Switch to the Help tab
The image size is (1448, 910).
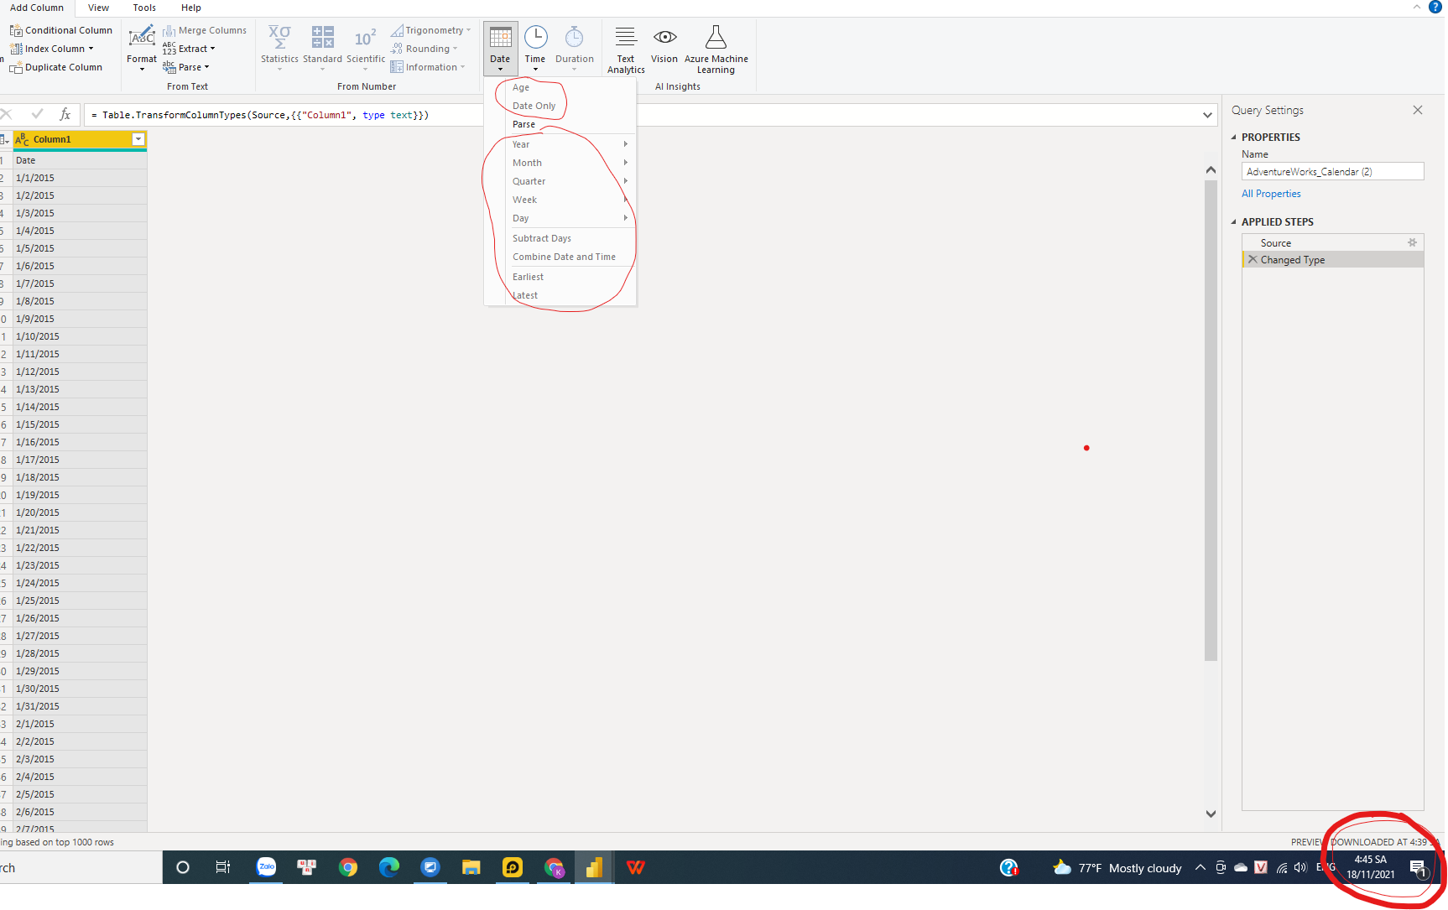pos(191,8)
